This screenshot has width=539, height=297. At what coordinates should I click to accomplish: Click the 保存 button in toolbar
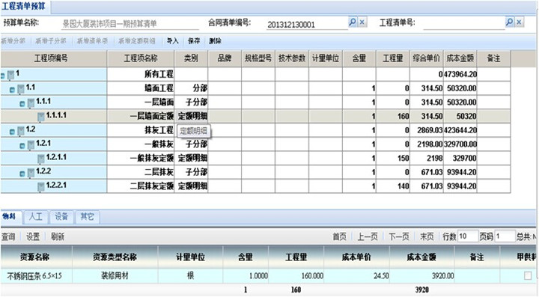click(194, 41)
